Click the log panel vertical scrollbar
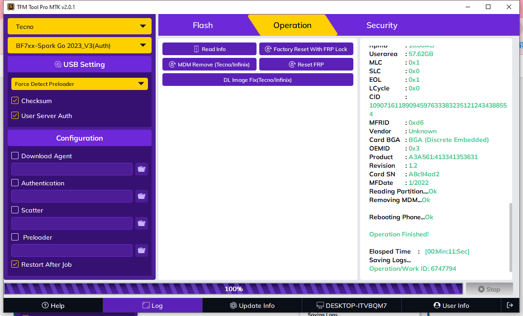 pos(510,237)
